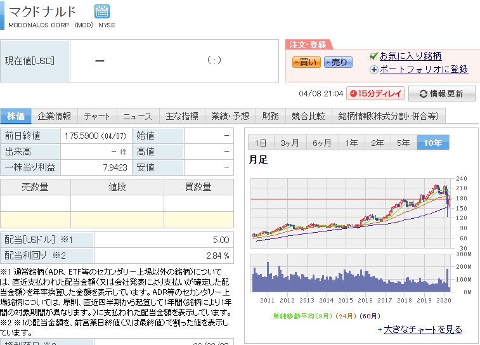Click the 現在値[USD] label

coord(30,61)
